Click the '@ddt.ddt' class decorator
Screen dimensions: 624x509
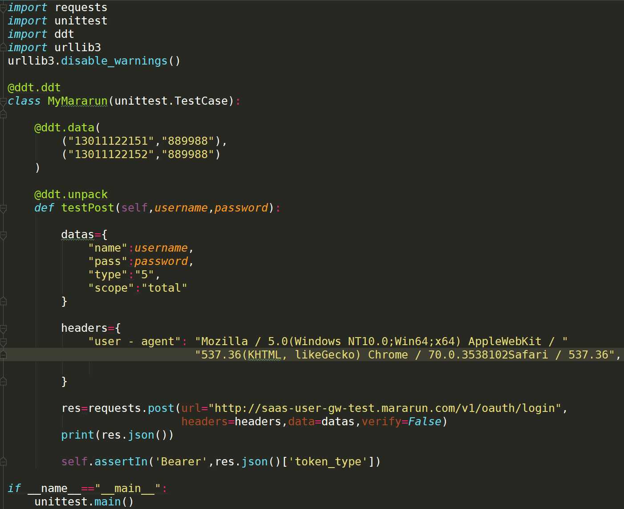(x=34, y=88)
